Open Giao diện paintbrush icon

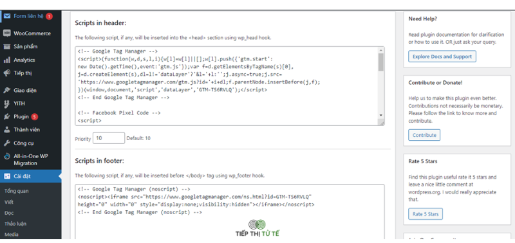point(7,90)
